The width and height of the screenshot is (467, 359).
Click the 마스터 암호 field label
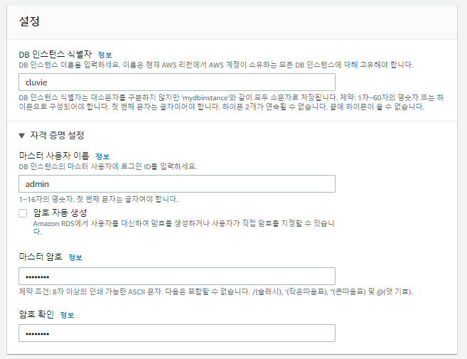(x=41, y=257)
